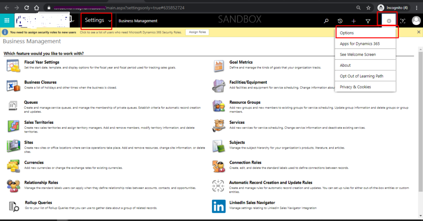
Task: Open the help question mark icon
Action: [402, 21]
